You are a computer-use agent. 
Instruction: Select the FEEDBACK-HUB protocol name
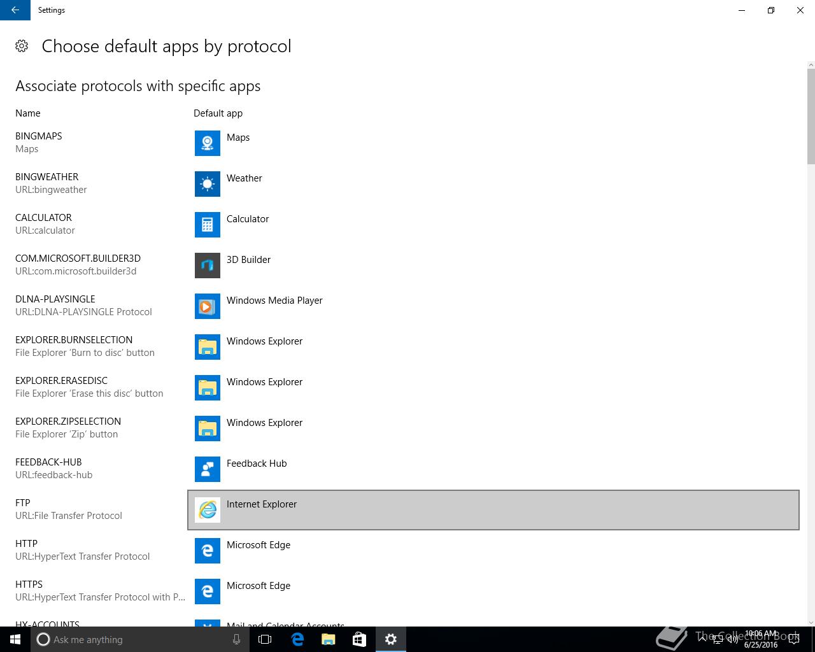[x=48, y=462]
